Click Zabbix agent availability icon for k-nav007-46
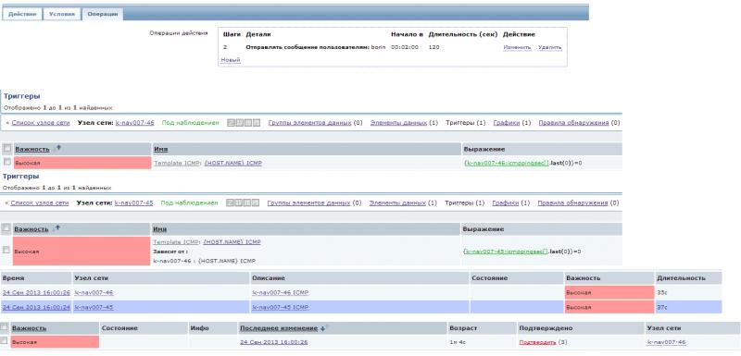 click(x=231, y=123)
